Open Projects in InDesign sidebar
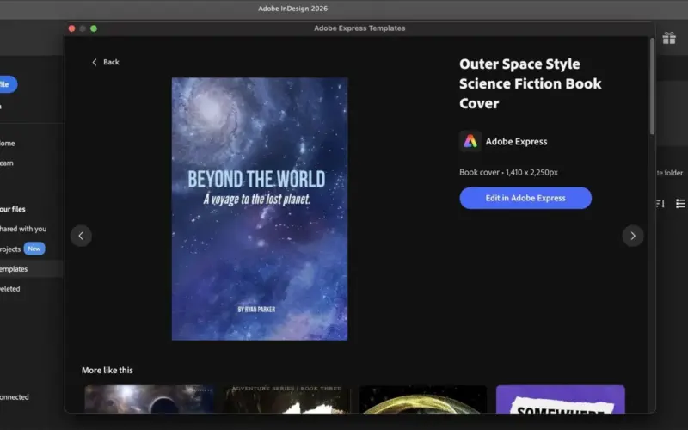This screenshot has height=430, width=688. tap(10, 249)
